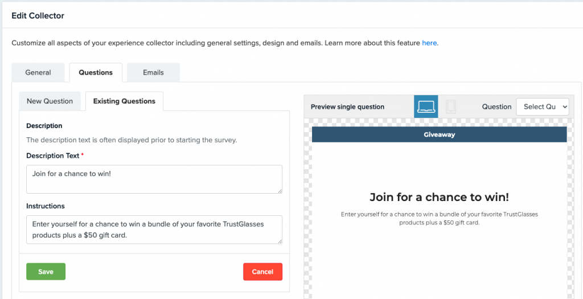
Task: Click the Instructions field resize handle
Action: pyautogui.click(x=280, y=241)
